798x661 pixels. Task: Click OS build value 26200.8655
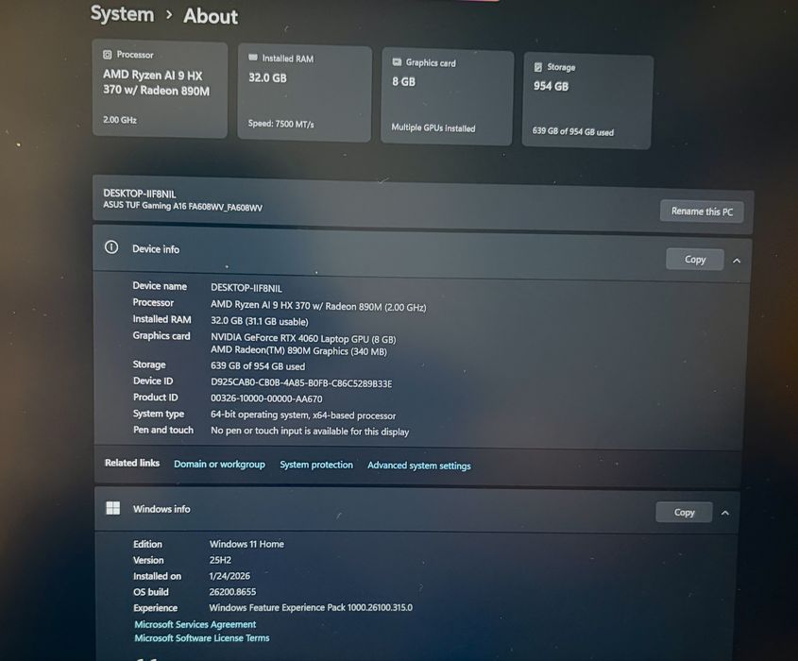[x=232, y=592]
